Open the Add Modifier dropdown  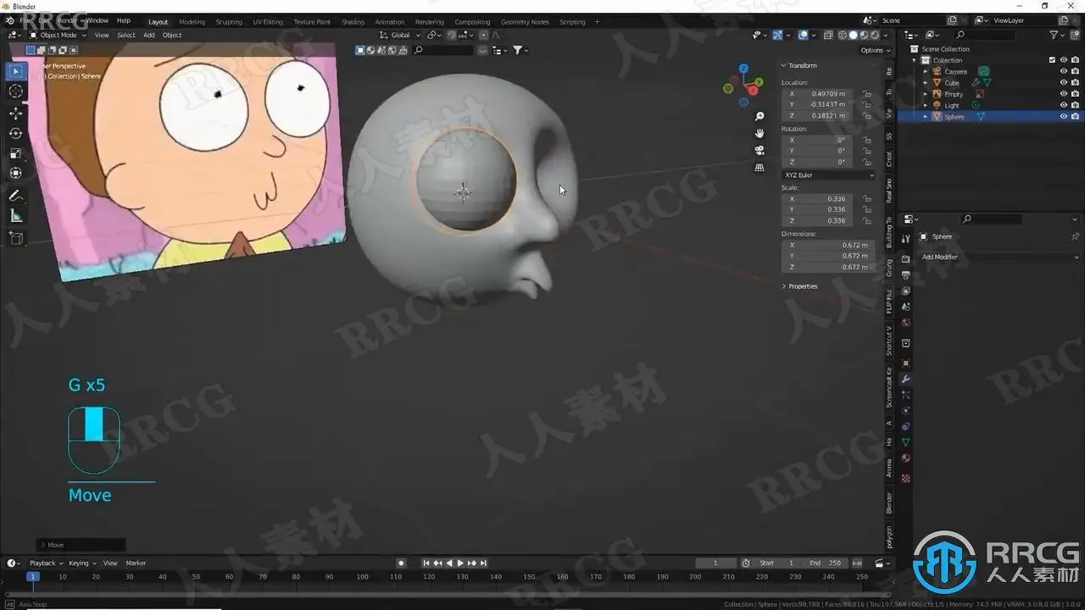[x=999, y=257]
